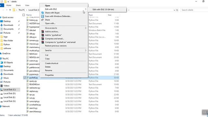
Task: Toggle the select-all checkbox beside Name header
Action: [24, 15]
